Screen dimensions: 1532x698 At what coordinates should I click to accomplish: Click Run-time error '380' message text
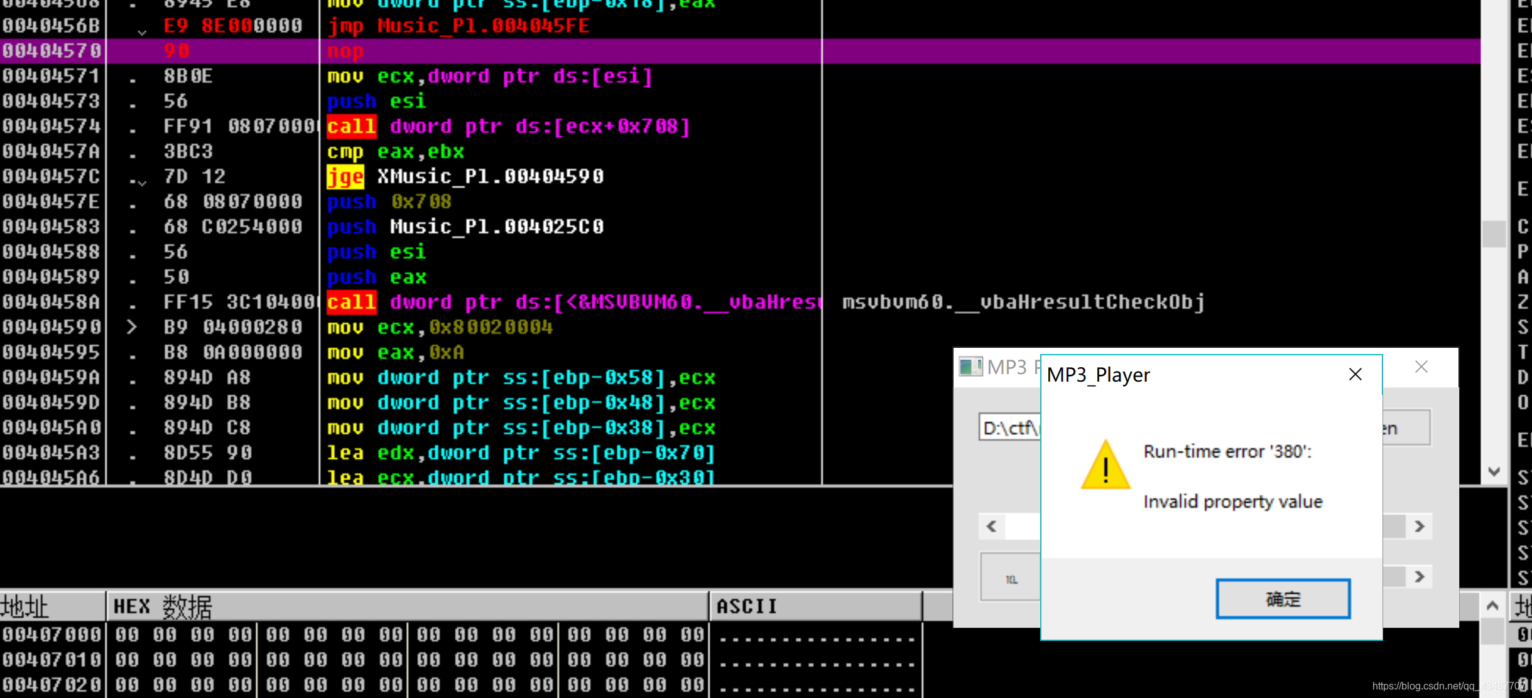[1227, 451]
